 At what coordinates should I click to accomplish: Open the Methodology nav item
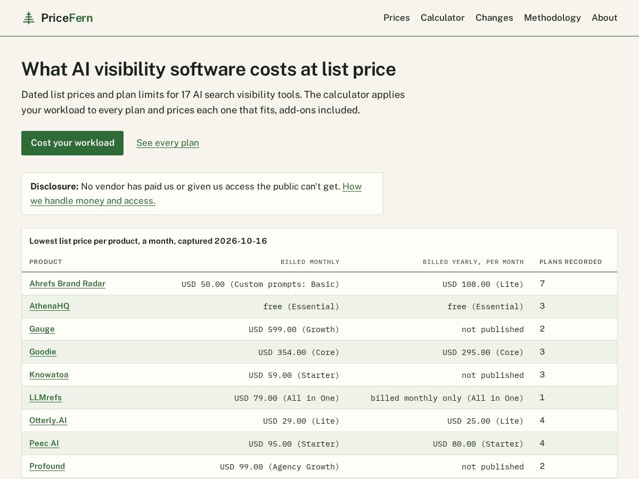click(x=552, y=18)
